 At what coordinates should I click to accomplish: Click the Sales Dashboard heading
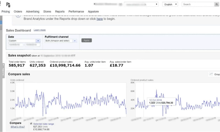coord(18,31)
